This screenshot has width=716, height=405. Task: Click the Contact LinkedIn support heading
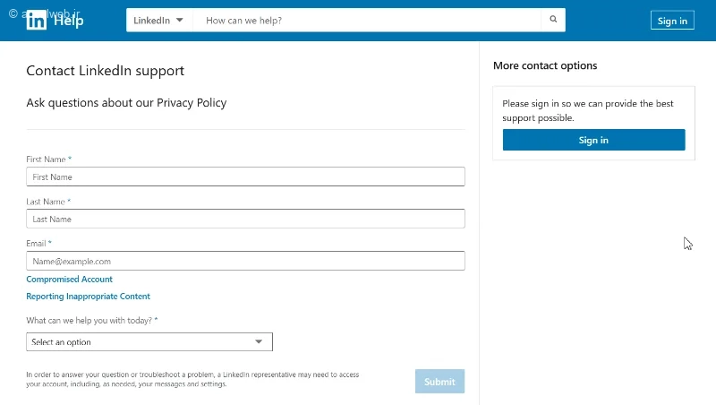pyautogui.click(x=105, y=71)
